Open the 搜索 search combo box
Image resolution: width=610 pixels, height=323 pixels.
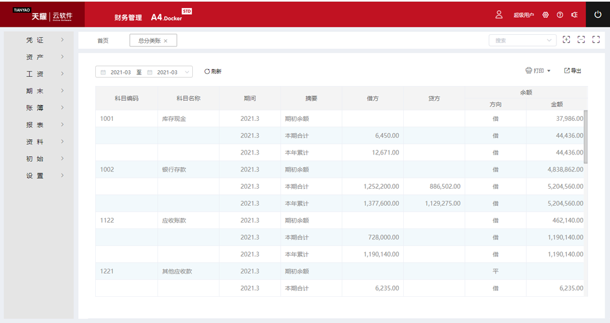(522, 40)
